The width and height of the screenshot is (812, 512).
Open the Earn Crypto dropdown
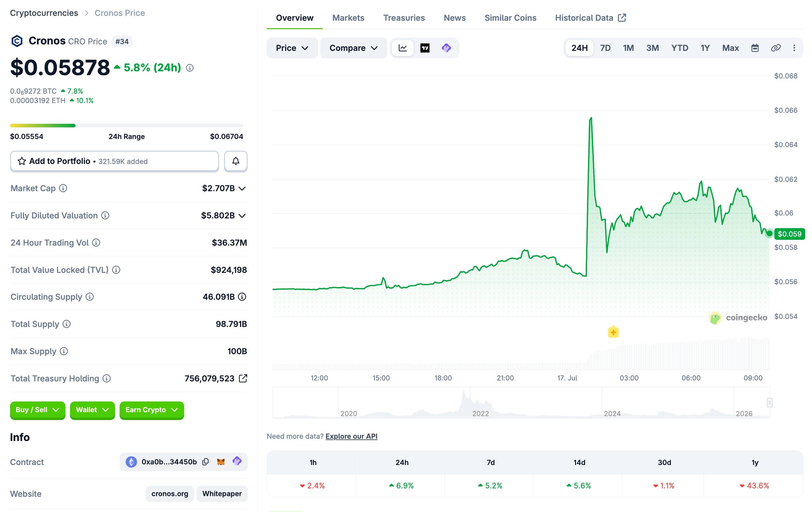point(152,410)
